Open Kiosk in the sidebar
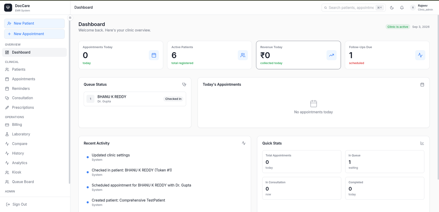Viewport: 439px width, 212px height. point(34,172)
